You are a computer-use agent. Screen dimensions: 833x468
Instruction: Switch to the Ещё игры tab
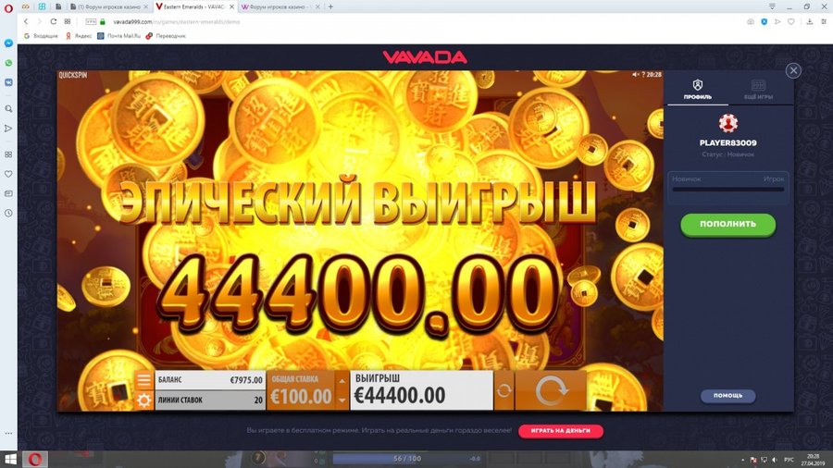758,90
